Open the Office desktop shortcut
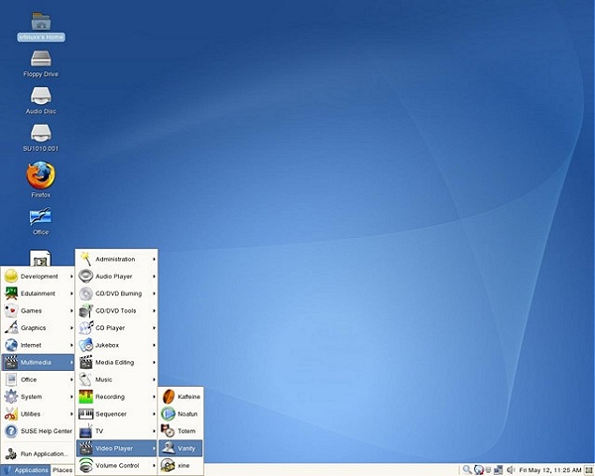 coord(41,218)
